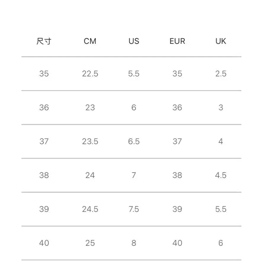263x263 pixels.
Task: Click the 22.5 value in CM column
Action: pos(90,74)
